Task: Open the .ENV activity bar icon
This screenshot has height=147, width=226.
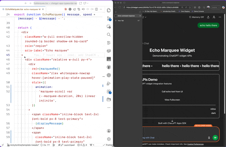Action: 109,59
